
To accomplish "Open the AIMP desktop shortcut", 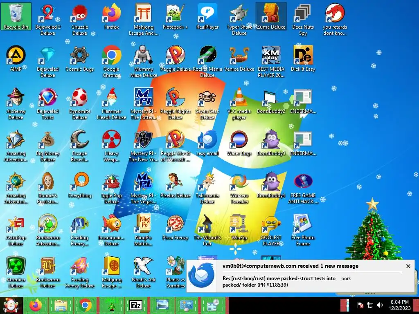I will [x=16, y=58].
